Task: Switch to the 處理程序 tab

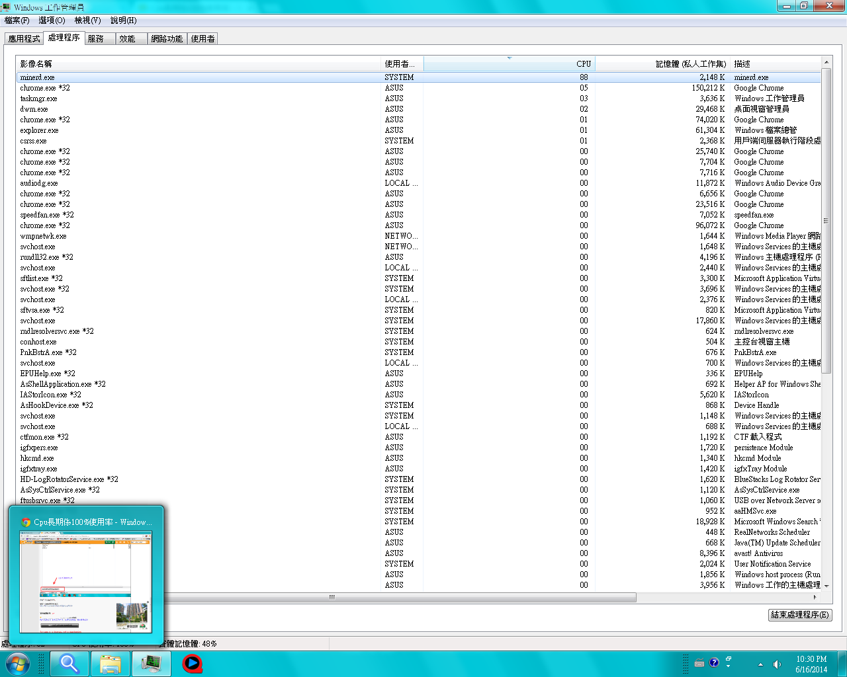Action: [x=64, y=38]
